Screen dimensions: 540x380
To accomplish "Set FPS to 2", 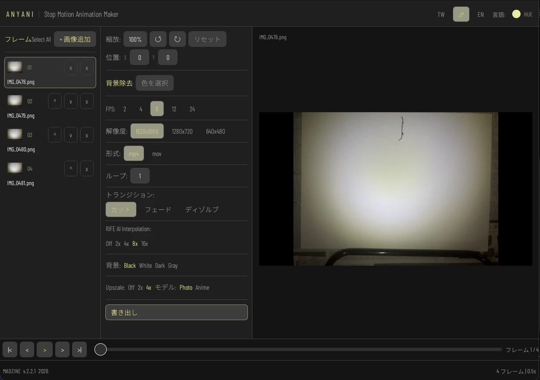I will click(x=125, y=109).
